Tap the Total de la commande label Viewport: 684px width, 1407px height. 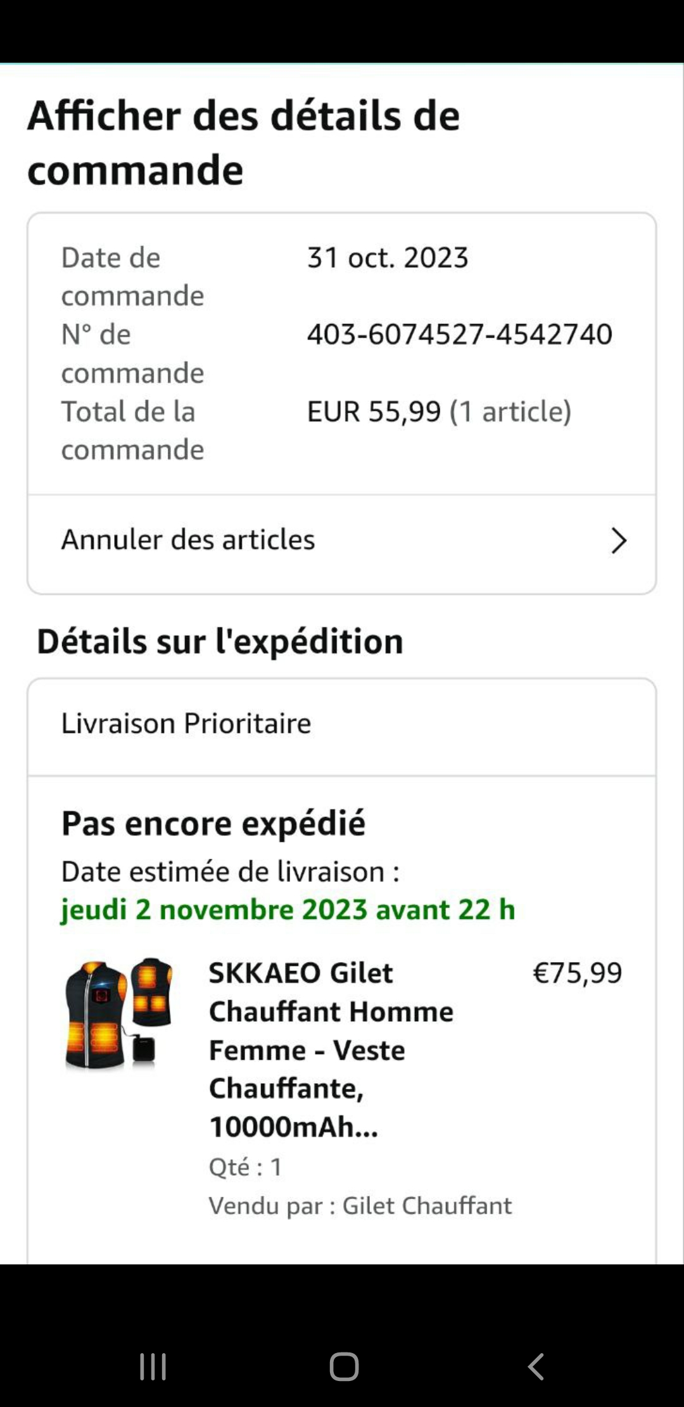132,430
